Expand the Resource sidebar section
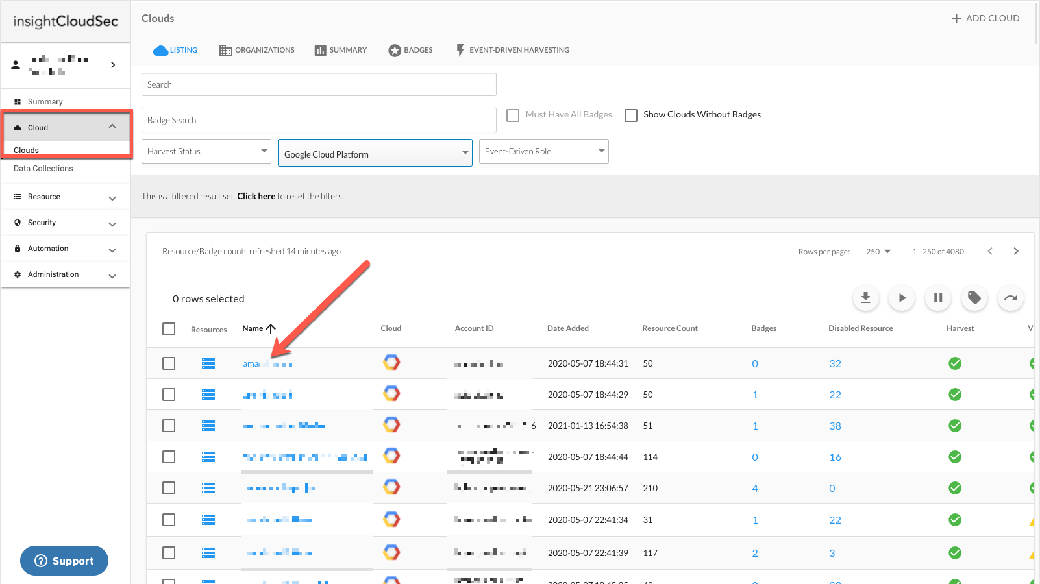 (x=112, y=198)
